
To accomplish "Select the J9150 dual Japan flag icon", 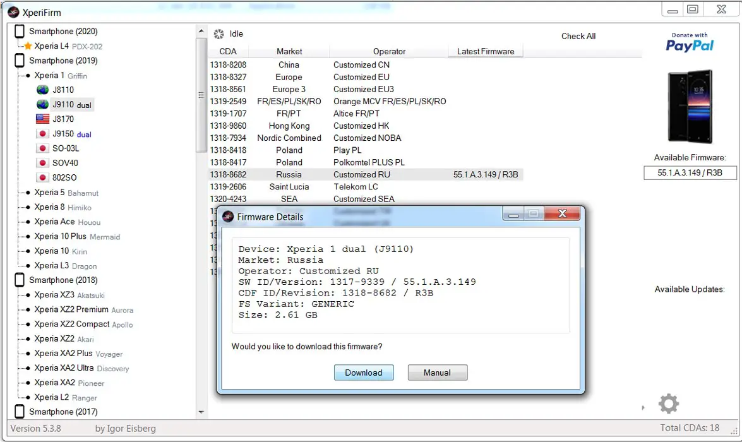I will [x=42, y=133].
